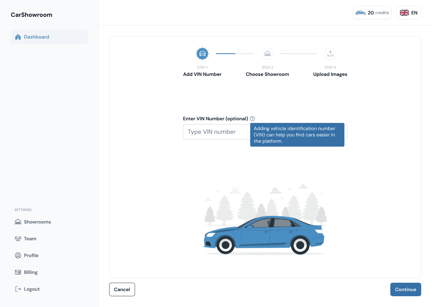Click the progress bar between steps 1 and 2
Screen dimensions: 432x307
point(235,54)
